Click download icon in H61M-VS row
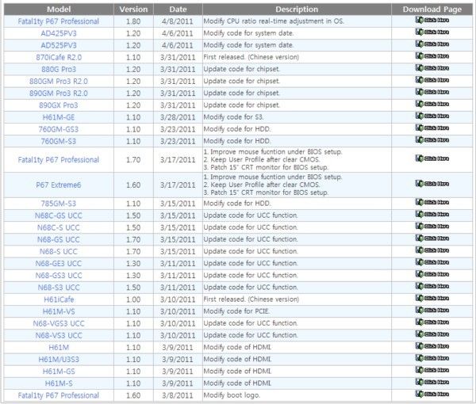Image resolution: width=476 pixels, height=404 pixels. pyautogui.click(x=432, y=311)
